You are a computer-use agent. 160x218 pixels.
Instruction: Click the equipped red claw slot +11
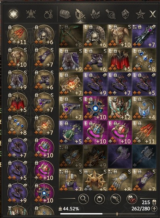[17, 35]
